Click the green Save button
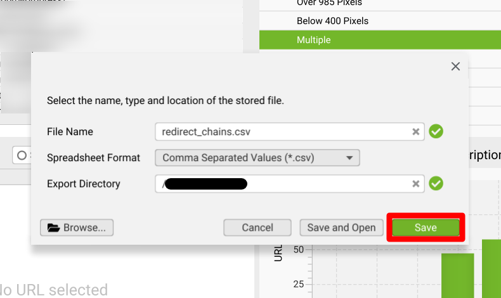 [426, 228]
